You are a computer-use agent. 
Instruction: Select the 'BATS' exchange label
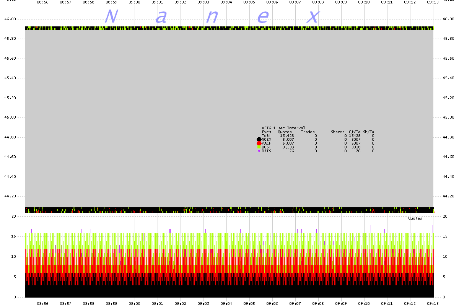(x=266, y=151)
